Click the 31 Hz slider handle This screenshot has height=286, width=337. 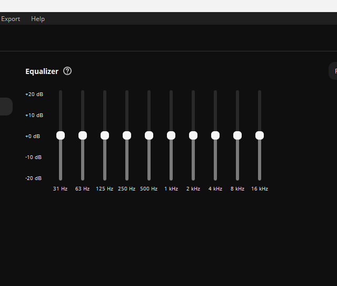61,135
